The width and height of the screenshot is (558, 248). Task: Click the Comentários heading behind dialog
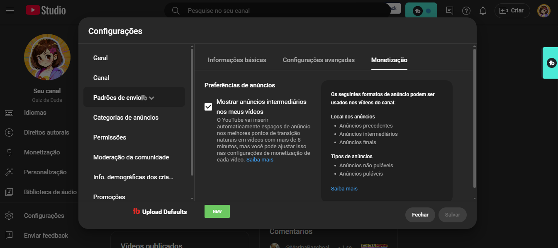pyautogui.click(x=291, y=231)
